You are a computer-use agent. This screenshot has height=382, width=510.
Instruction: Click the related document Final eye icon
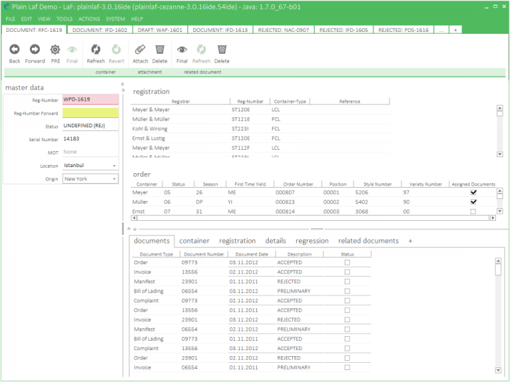click(182, 50)
